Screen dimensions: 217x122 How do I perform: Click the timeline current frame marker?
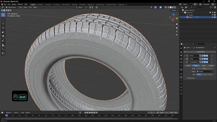6,115
